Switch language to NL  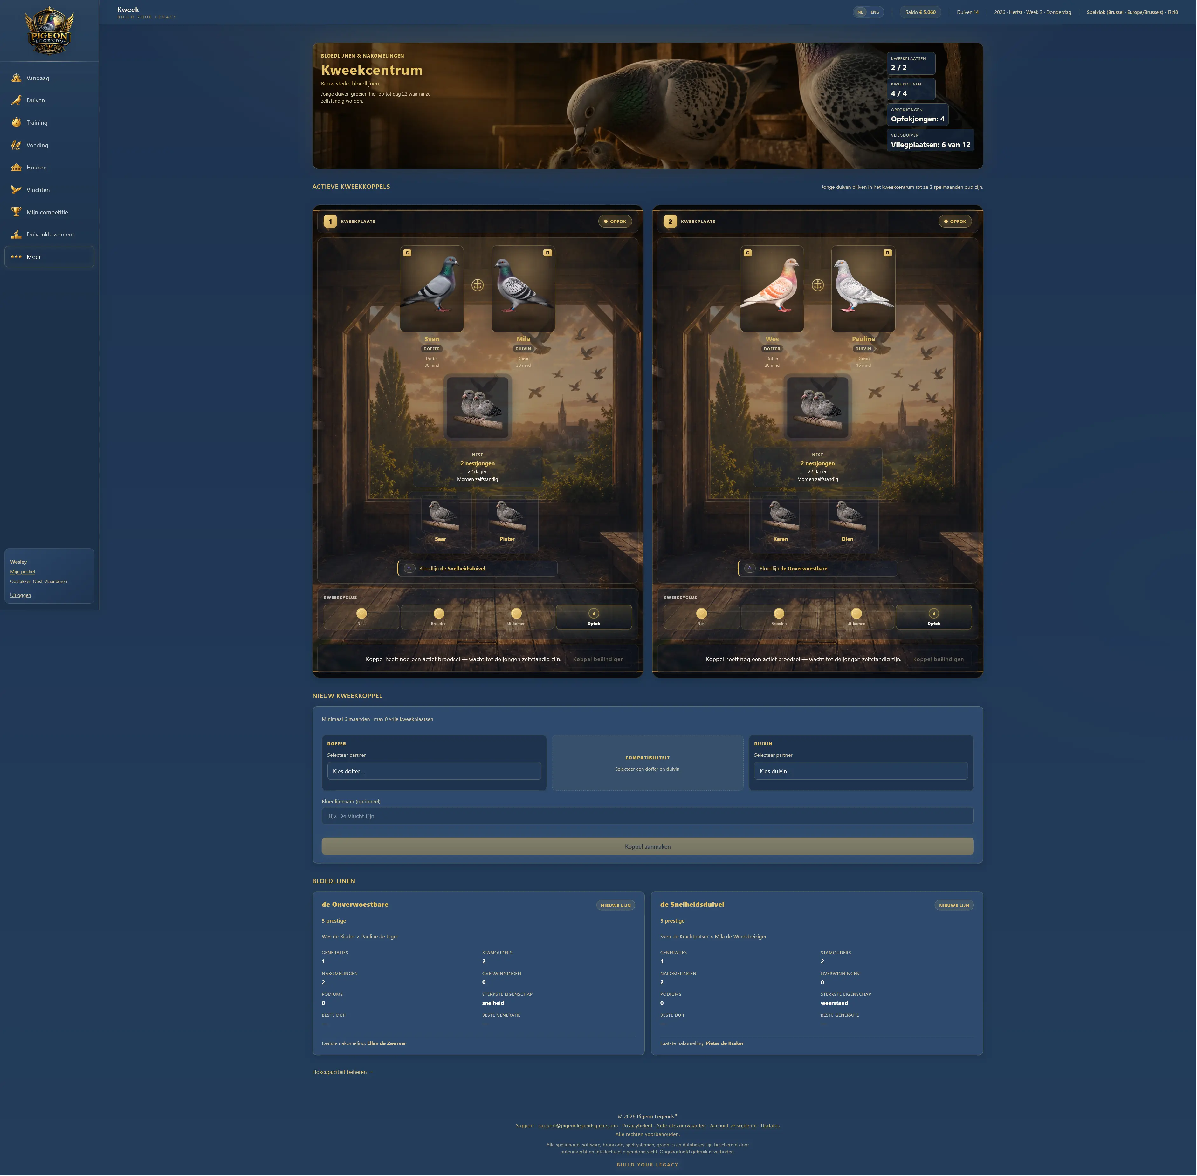point(860,12)
